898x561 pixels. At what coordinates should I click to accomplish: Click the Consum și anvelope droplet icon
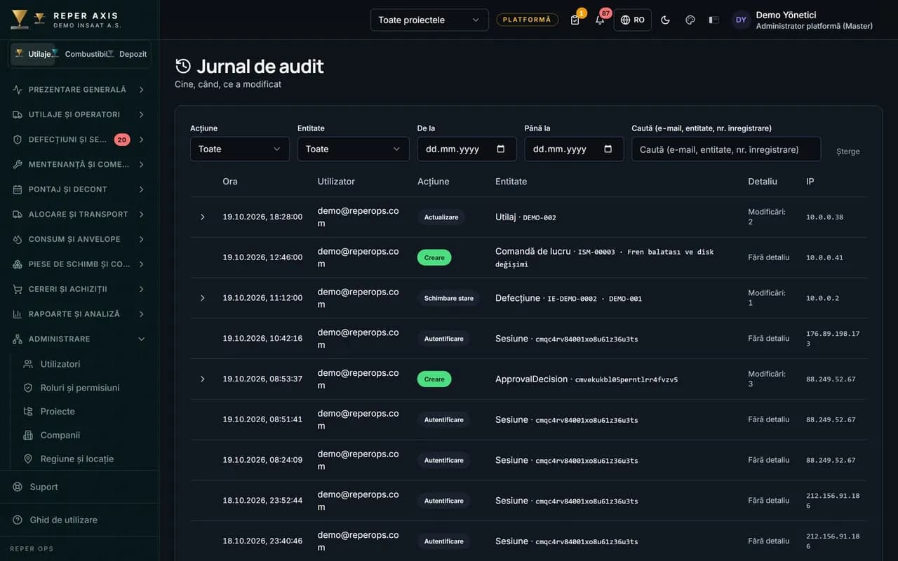[18, 239]
